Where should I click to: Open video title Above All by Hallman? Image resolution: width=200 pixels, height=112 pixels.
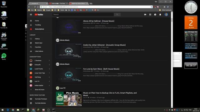pos(99,21)
